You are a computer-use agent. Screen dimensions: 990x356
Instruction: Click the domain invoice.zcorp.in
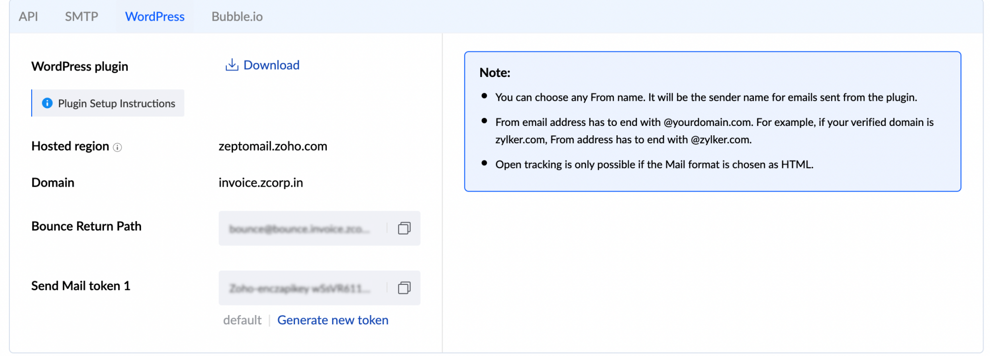[261, 182]
